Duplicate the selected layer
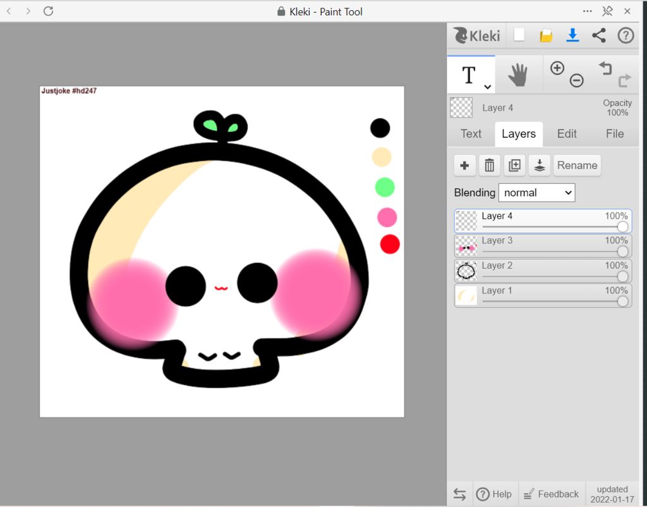Image resolution: width=647 pixels, height=507 pixels. pos(514,166)
